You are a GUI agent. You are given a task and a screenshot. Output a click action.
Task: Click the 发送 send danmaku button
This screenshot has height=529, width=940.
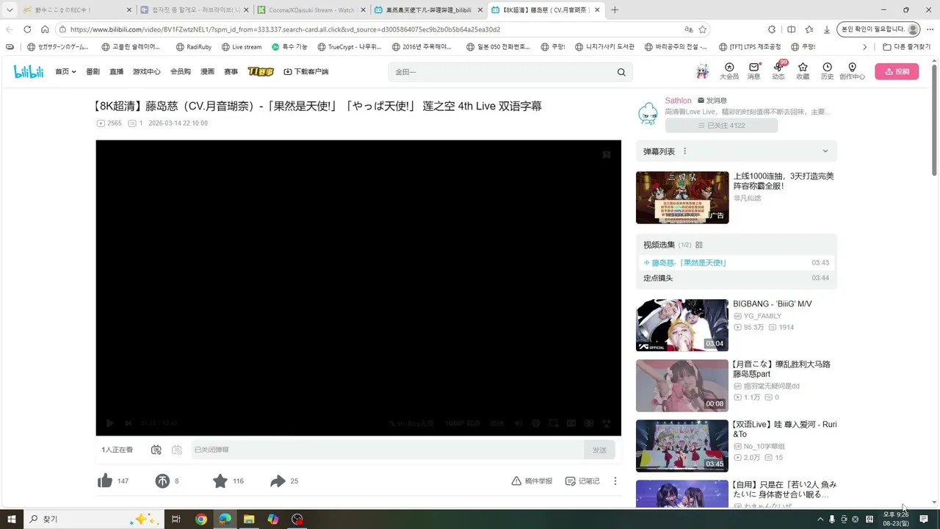pos(600,450)
